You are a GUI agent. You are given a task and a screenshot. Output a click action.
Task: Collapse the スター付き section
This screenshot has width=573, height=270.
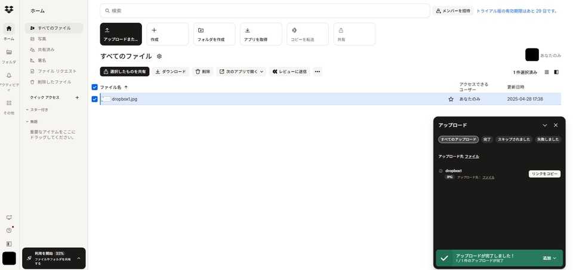[x=27, y=110]
